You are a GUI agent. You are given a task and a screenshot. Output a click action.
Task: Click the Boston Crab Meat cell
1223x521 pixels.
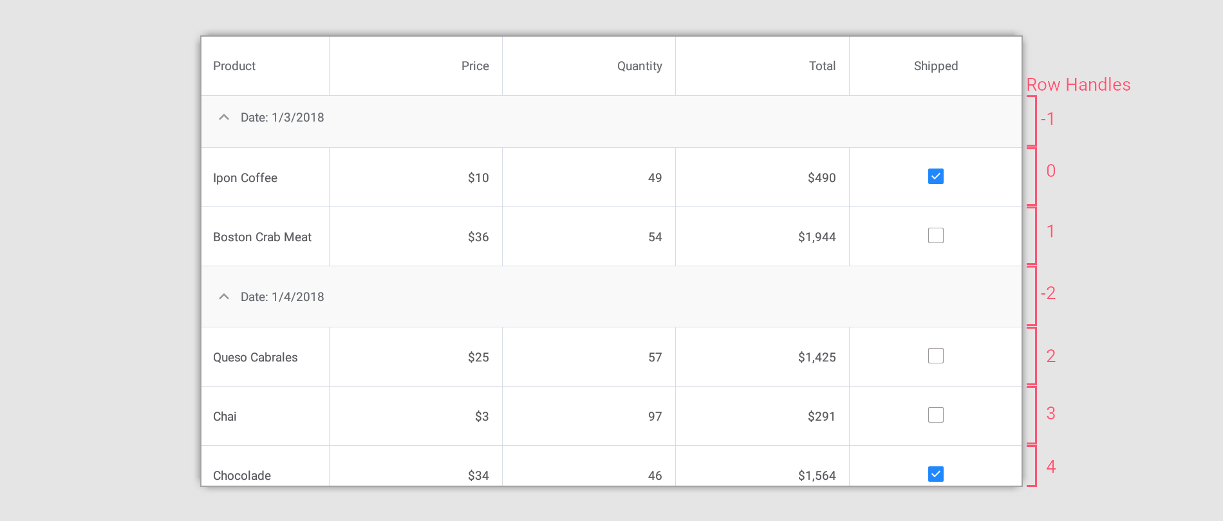pyautogui.click(x=262, y=237)
